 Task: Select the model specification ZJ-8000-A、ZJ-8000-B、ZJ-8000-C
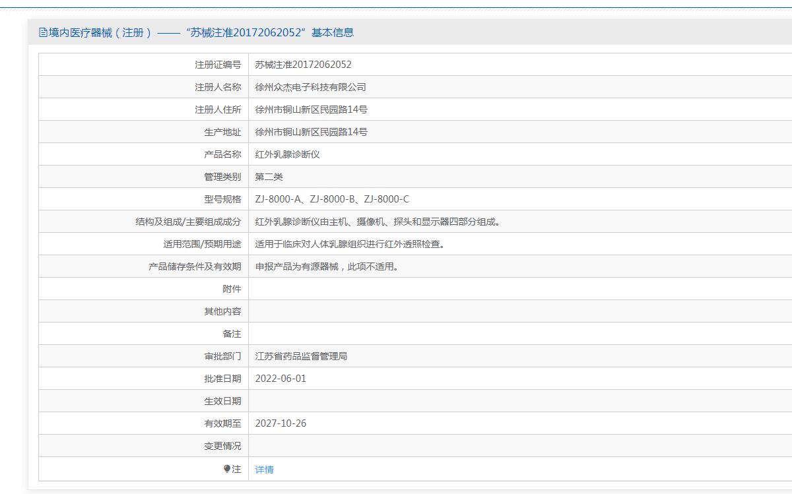332,199
